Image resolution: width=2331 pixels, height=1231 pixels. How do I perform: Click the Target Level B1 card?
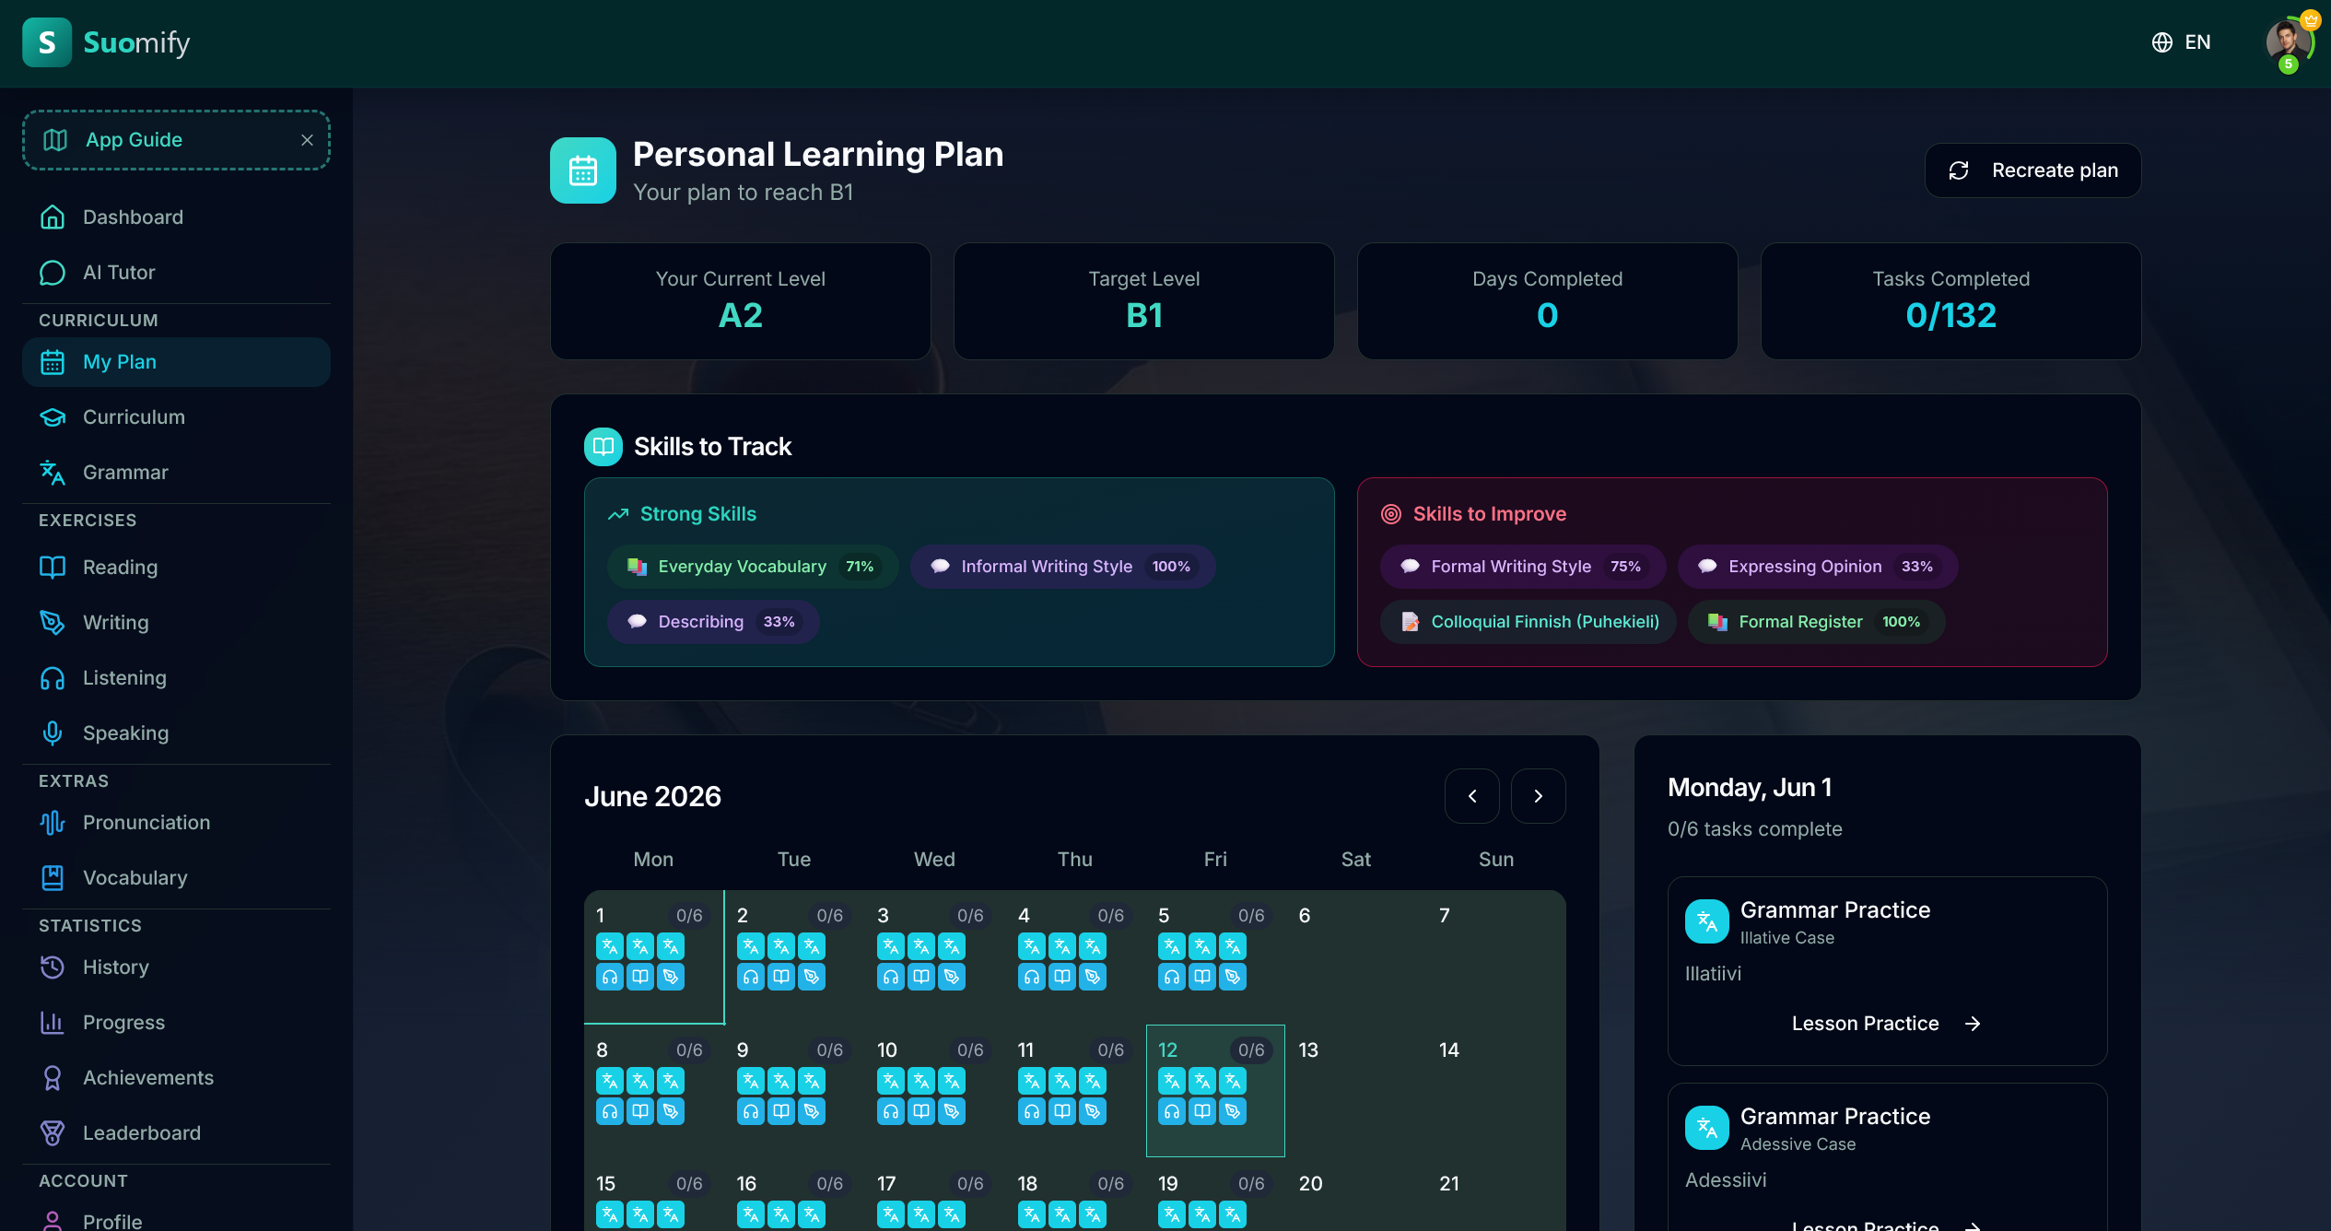[x=1143, y=301]
